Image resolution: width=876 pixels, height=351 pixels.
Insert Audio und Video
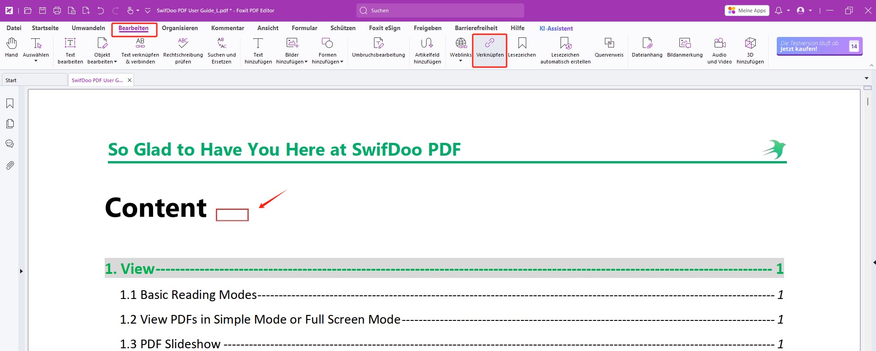coord(720,51)
